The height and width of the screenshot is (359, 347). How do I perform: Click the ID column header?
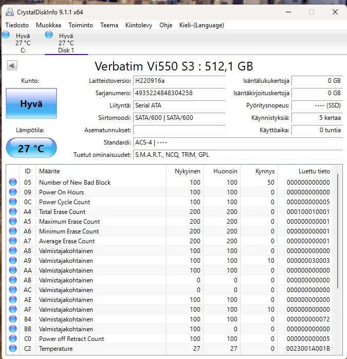tap(27, 171)
